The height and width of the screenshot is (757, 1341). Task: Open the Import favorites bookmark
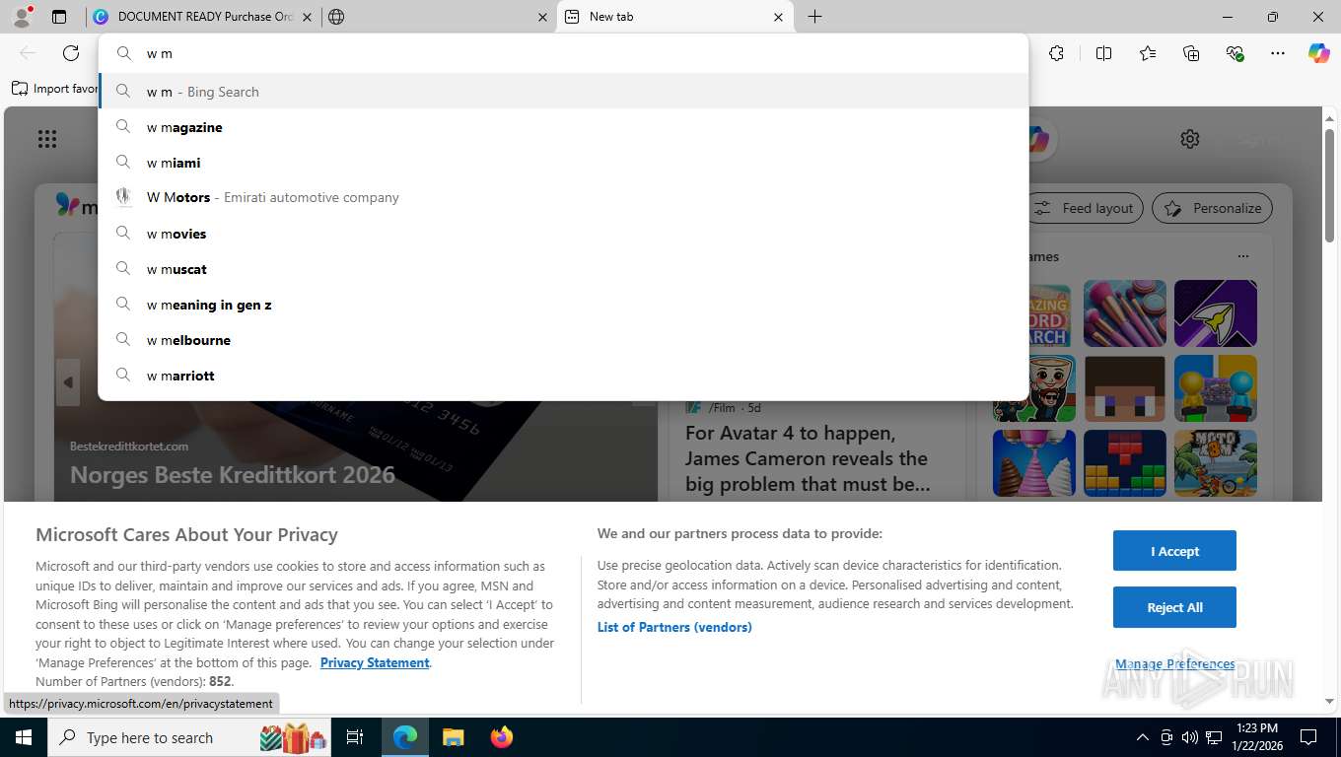tap(55, 89)
